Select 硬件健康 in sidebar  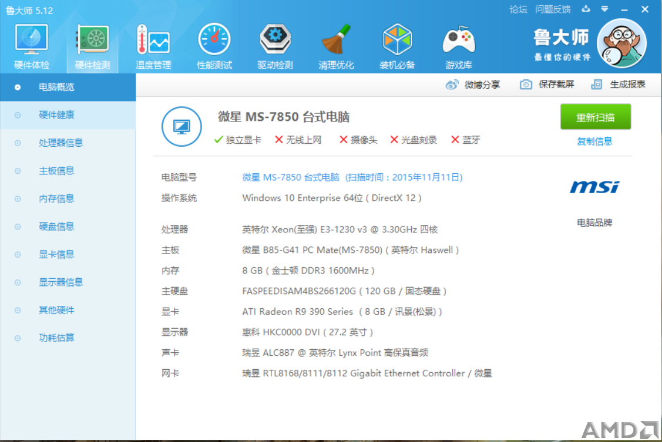[68, 114]
